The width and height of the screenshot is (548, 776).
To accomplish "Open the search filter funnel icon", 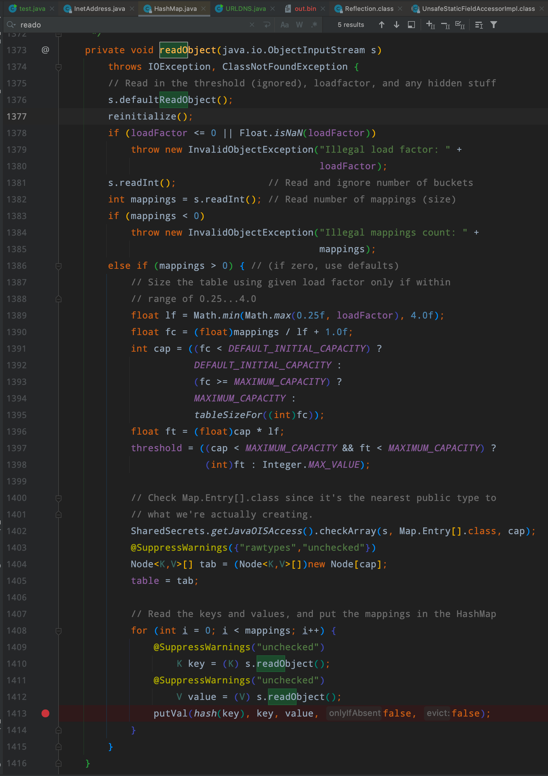I will pos(494,24).
